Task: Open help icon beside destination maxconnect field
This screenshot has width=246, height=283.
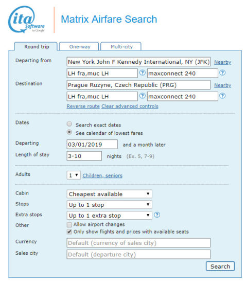Action: tap(222, 96)
